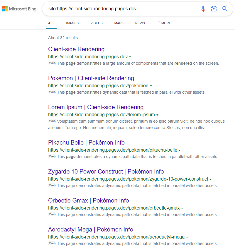Expand the dropdown next to client-side-rendering.pages.dev

point(130,57)
